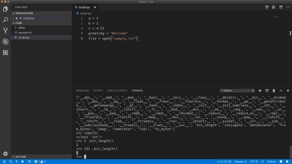Click the first icon in editor title actions
Image resolution: width=292 pixels, height=164 pixels.
tap(267, 7)
